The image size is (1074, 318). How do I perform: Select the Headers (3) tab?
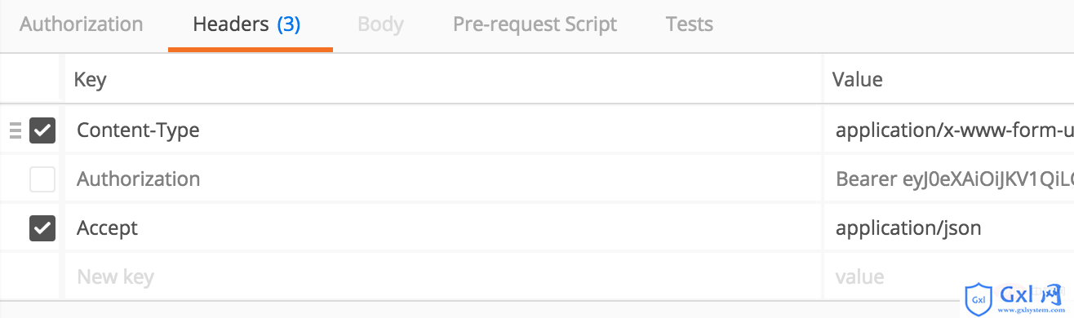246,24
